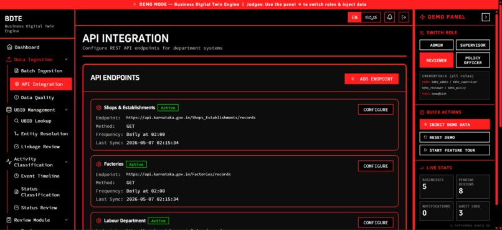This screenshot has width=502, height=230.
Task: Click Inject Demo Data
Action: pos(455,124)
